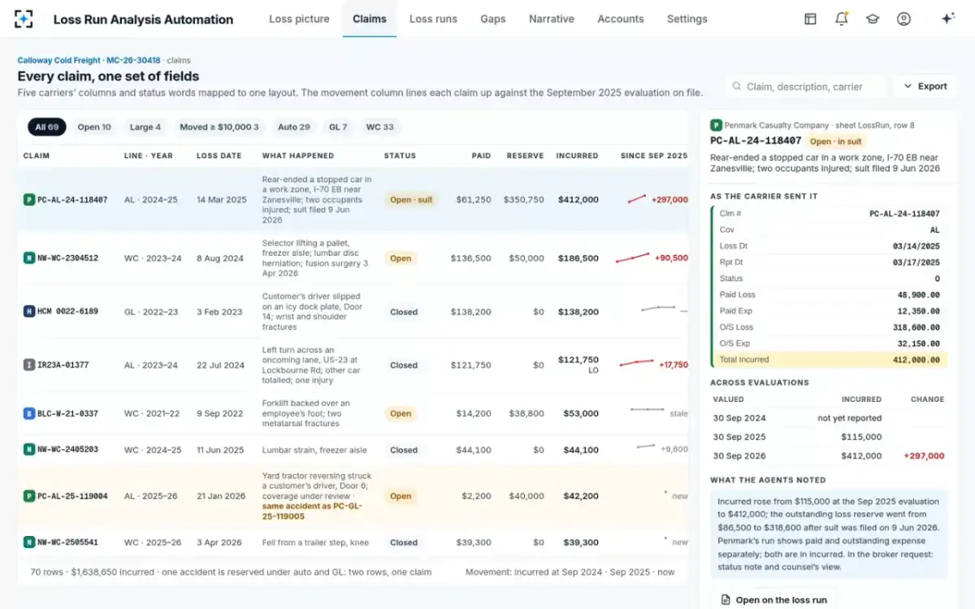Filter by Large 4 chip
975x609 pixels.
click(145, 127)
